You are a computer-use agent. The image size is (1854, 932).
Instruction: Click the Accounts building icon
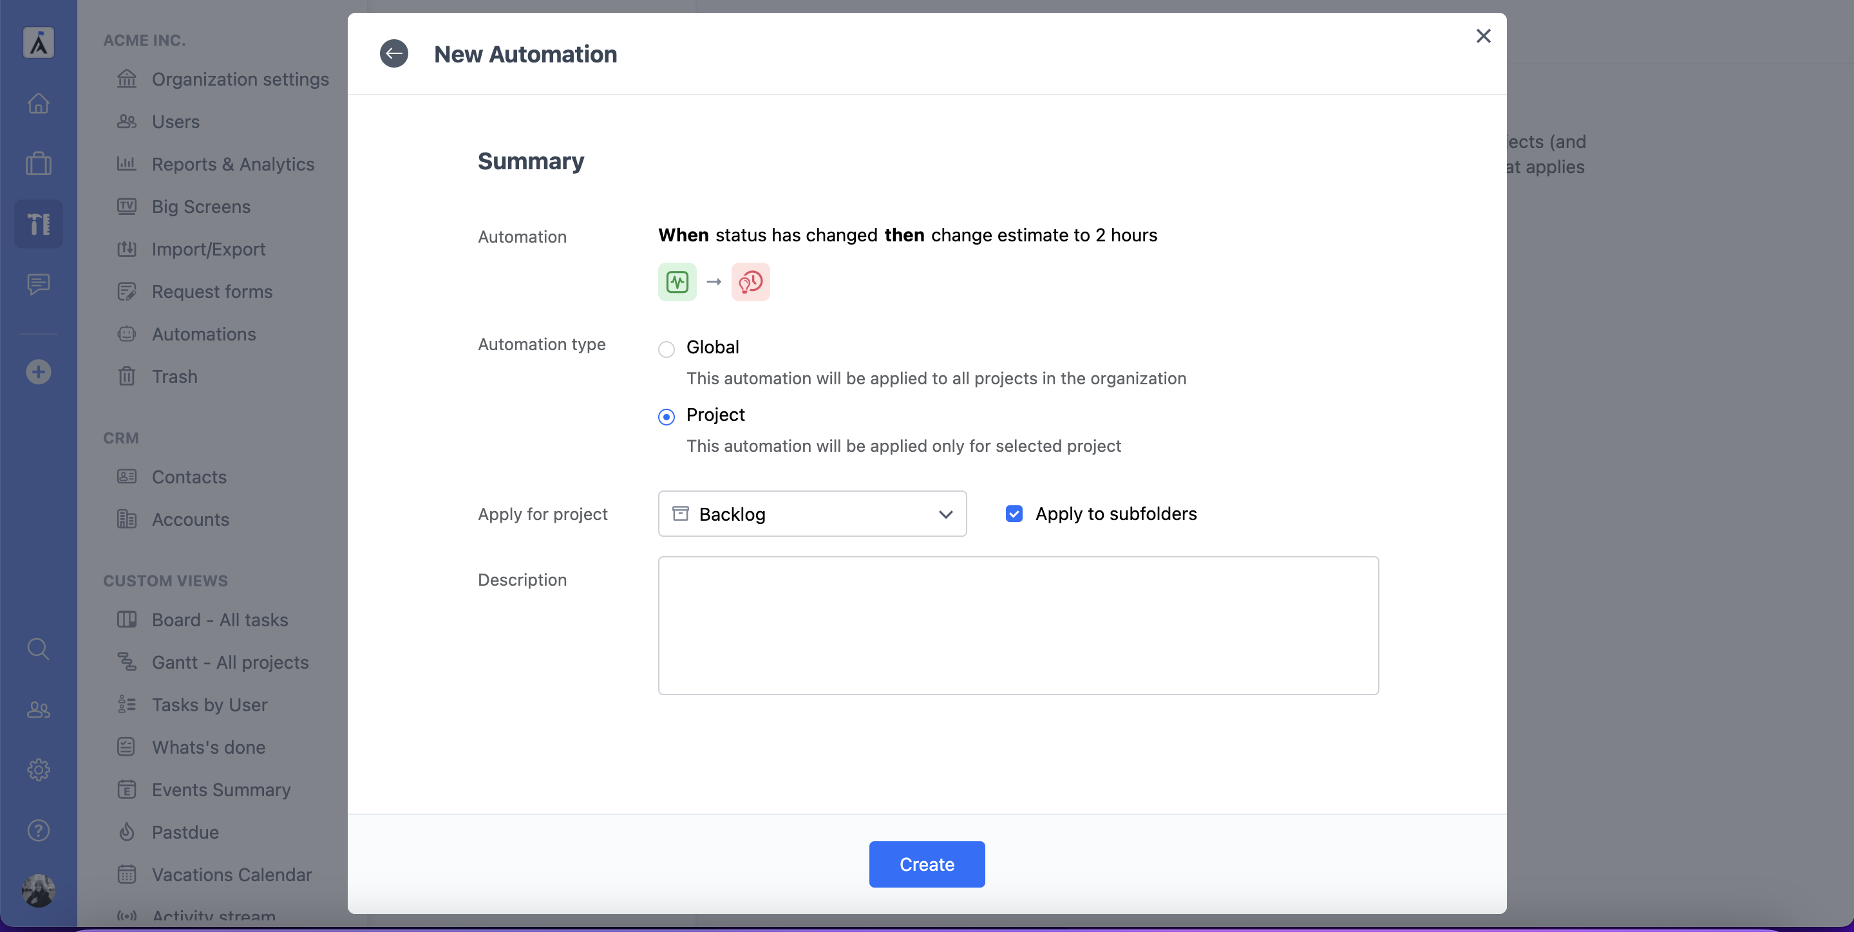tap(127, 519)
